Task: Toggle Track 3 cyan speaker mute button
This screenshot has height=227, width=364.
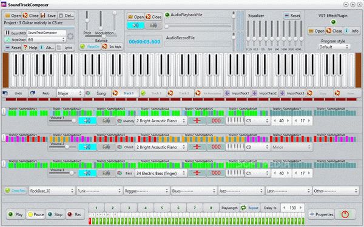Action: point(87,173)
